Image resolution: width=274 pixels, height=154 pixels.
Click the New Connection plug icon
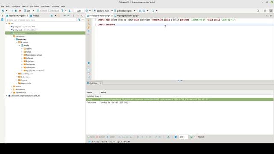point(3,11)
